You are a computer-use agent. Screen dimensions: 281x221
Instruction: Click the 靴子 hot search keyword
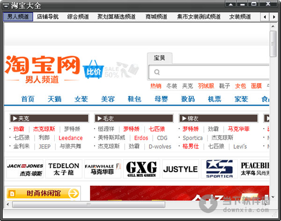224,86
